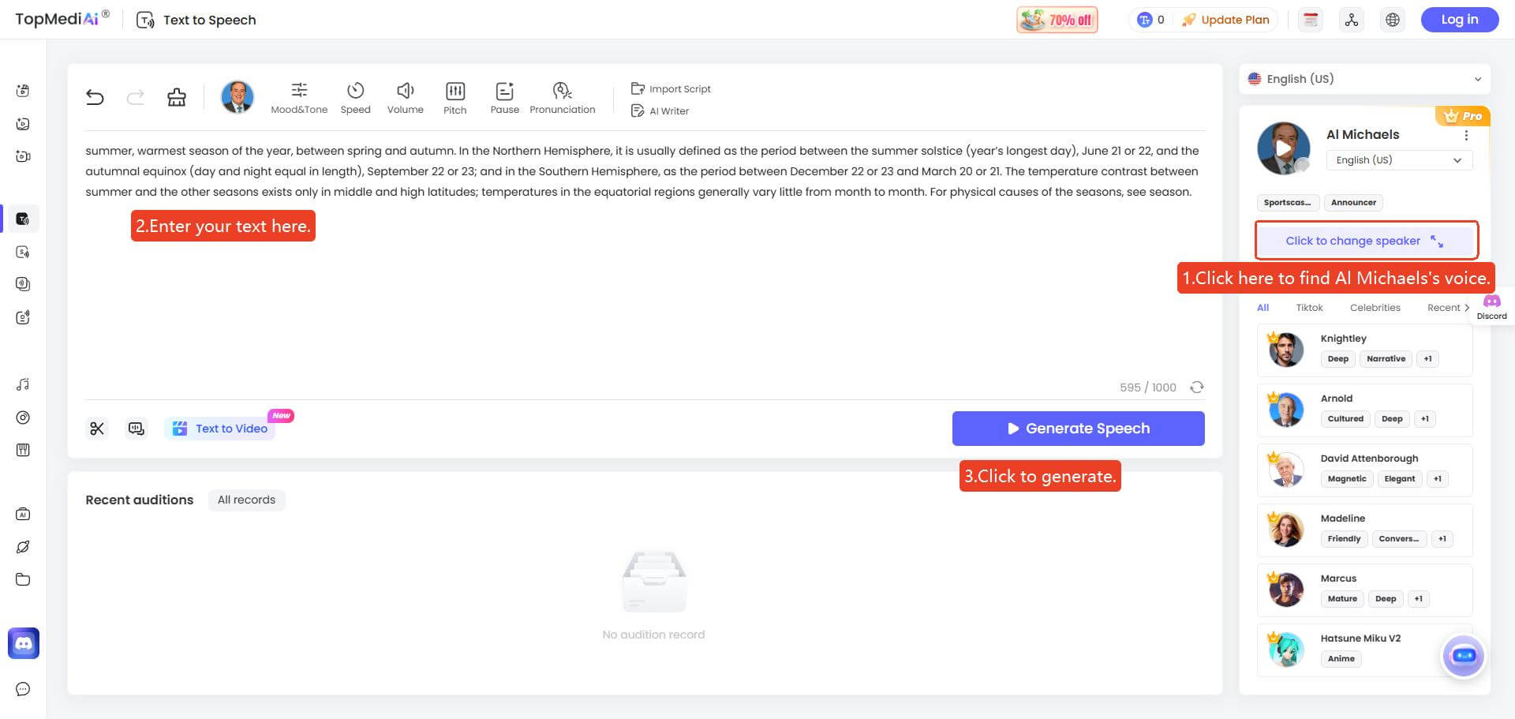Click the piano keys icon in sidebar
The height and width of the screenshot is (719, 1515).
click(x=23, y=450)
